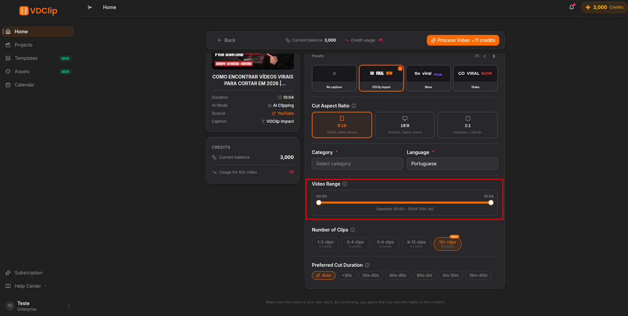Open Templates in the sidebar
Viewport: 628px width, 316px height.
(38, 58)
